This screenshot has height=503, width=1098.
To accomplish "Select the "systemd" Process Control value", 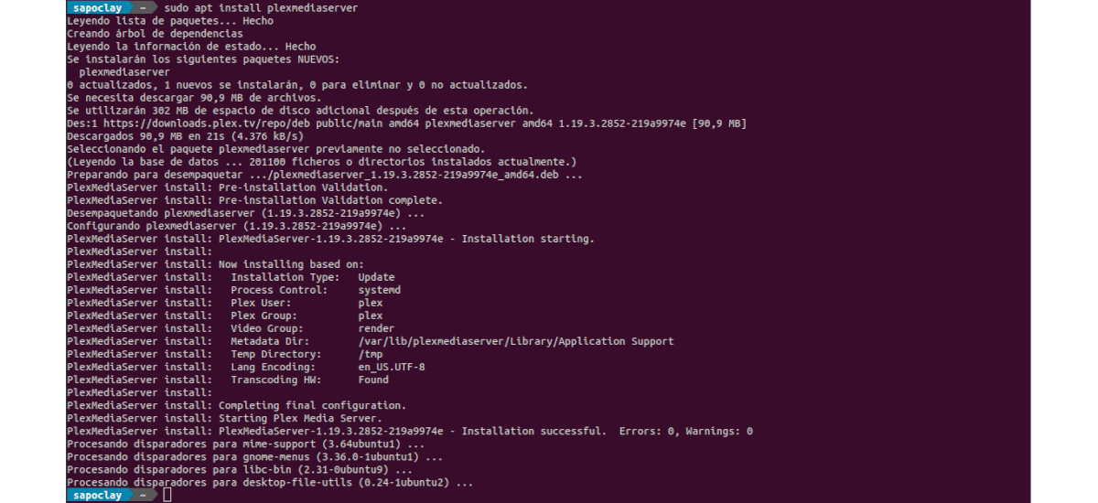I will click(x=379, y=290).
